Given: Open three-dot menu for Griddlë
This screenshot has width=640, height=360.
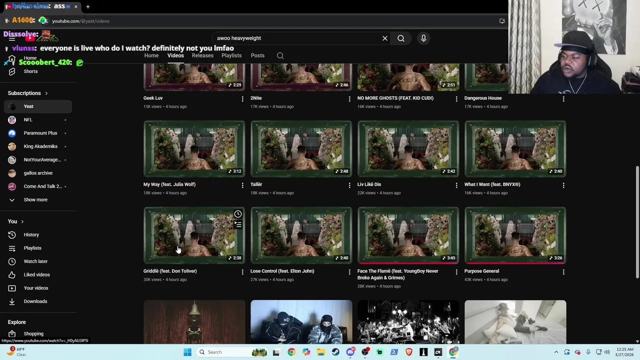Looking at the screenshot, I should tap(242, 272).
